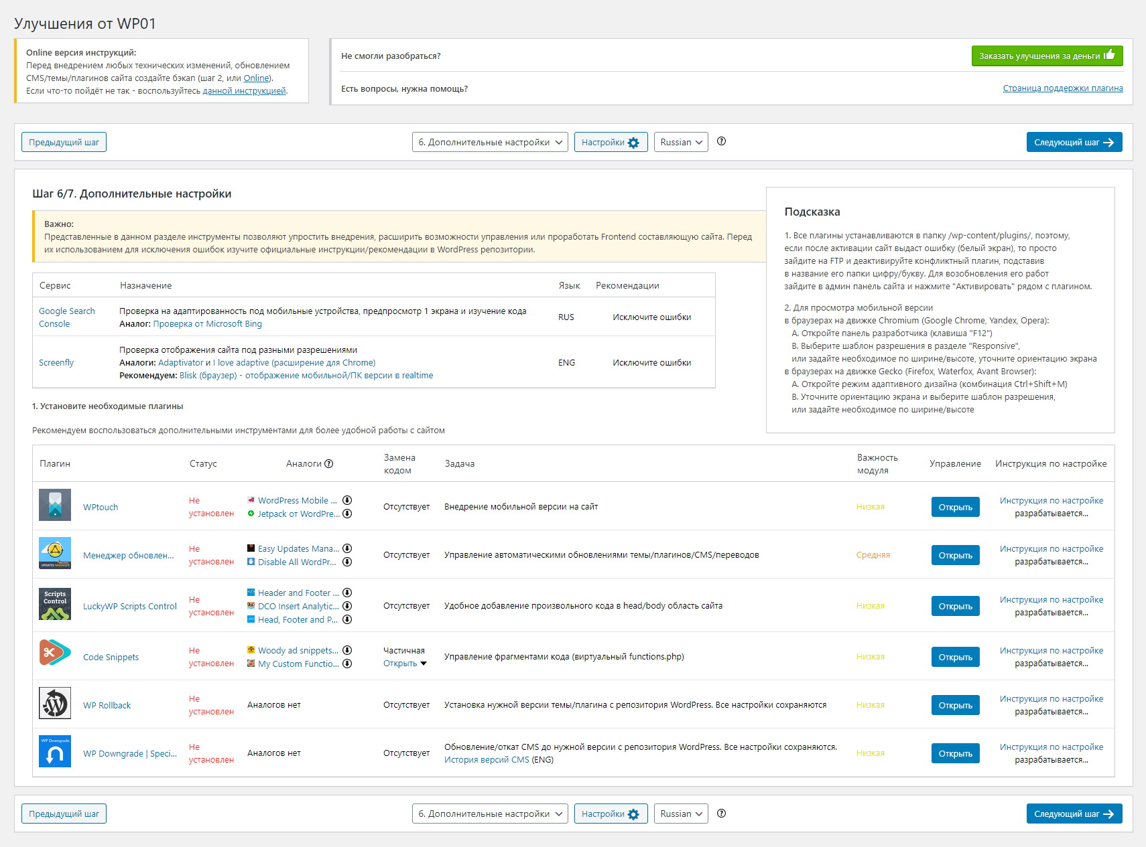This screenshot has width=1146, height=847.
Task: Click Открыть button in Code Snippets row
Action: (955, 657)
